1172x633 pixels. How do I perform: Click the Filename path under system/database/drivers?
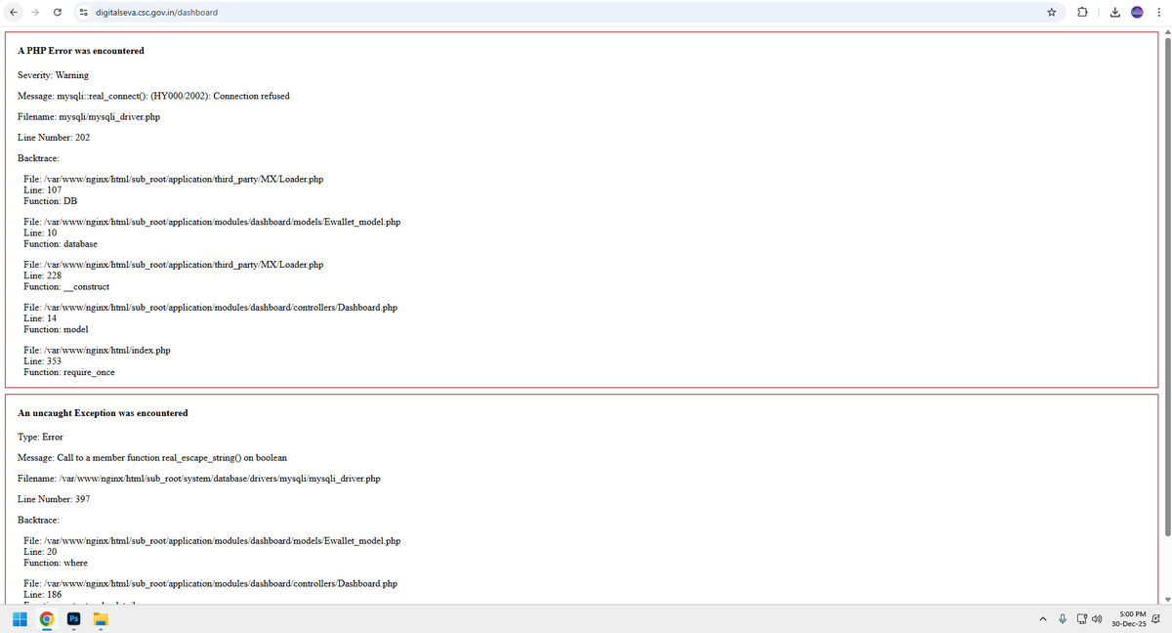click(199, 479)
